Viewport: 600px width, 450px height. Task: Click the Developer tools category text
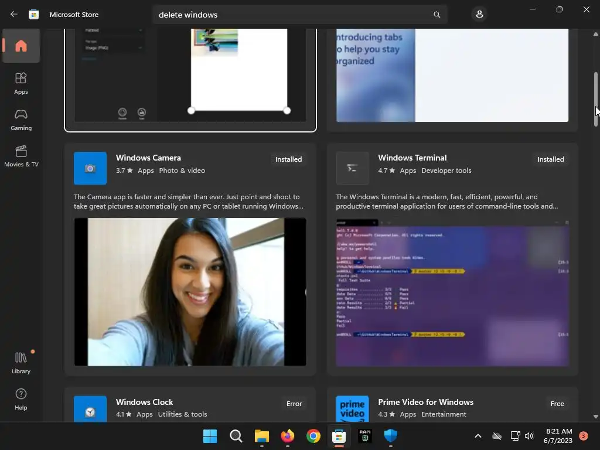point(446,171)
